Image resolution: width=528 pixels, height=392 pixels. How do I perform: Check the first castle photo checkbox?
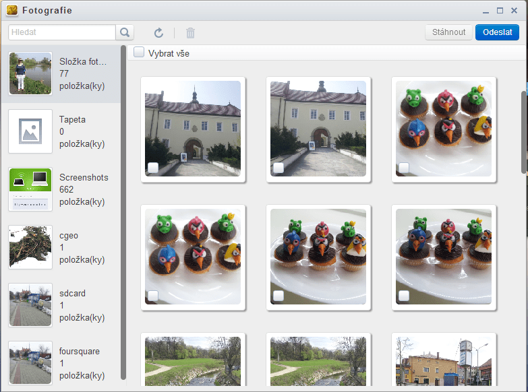click(153, 168)
